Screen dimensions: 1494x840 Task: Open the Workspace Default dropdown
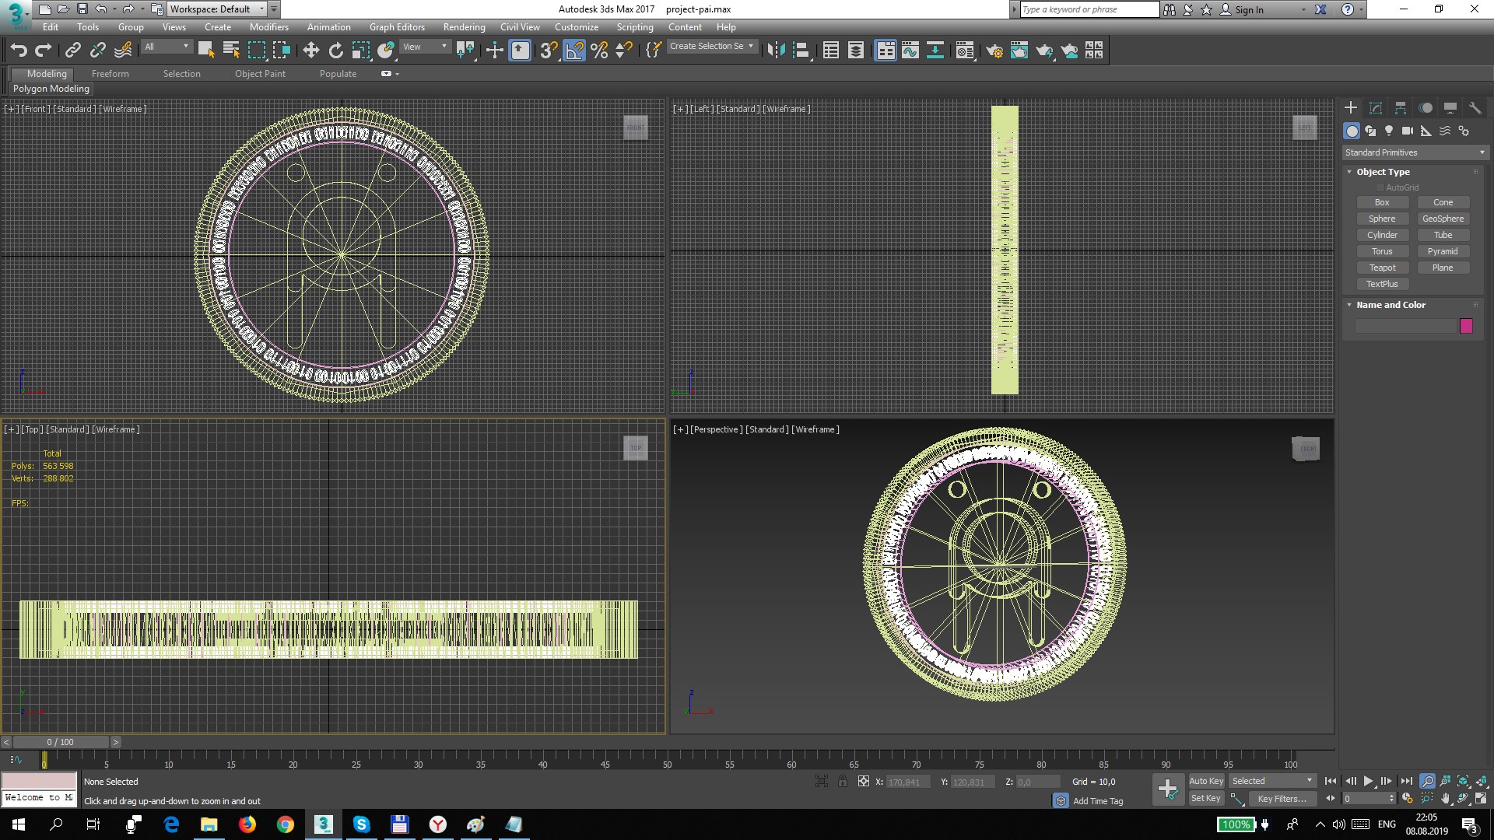point(216,9)
